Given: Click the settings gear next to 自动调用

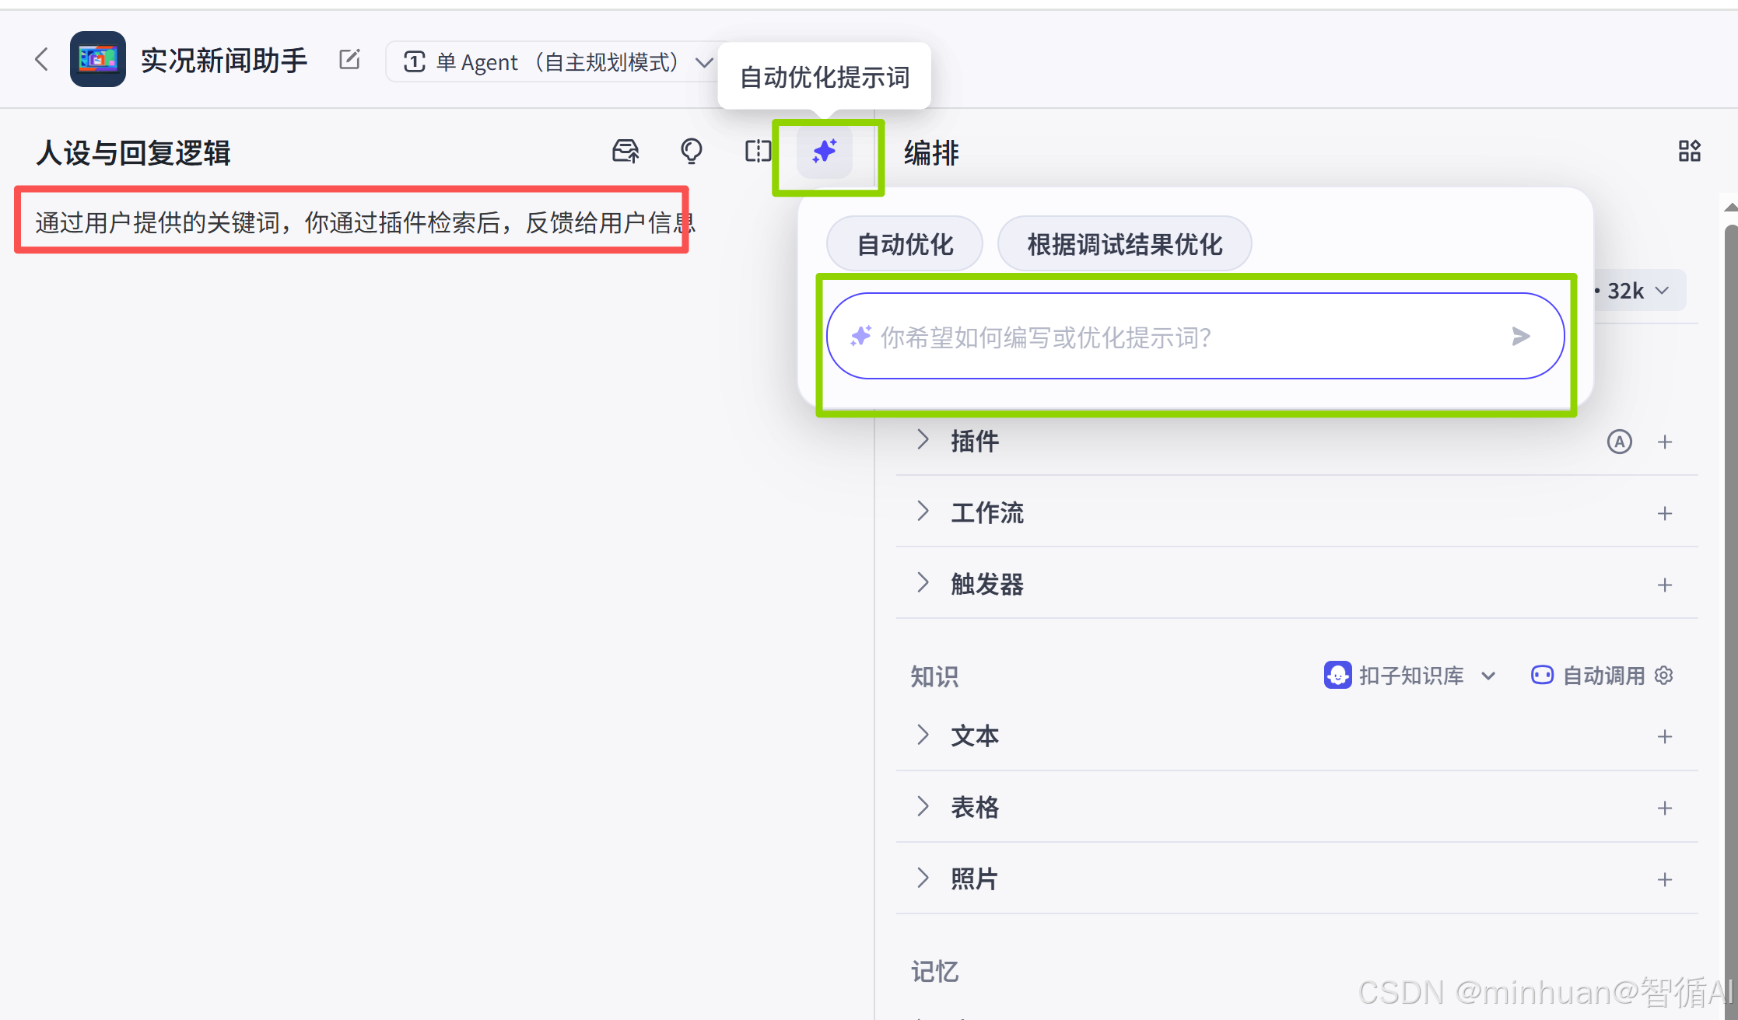Looking at the screenshot, I should 1664,675.
